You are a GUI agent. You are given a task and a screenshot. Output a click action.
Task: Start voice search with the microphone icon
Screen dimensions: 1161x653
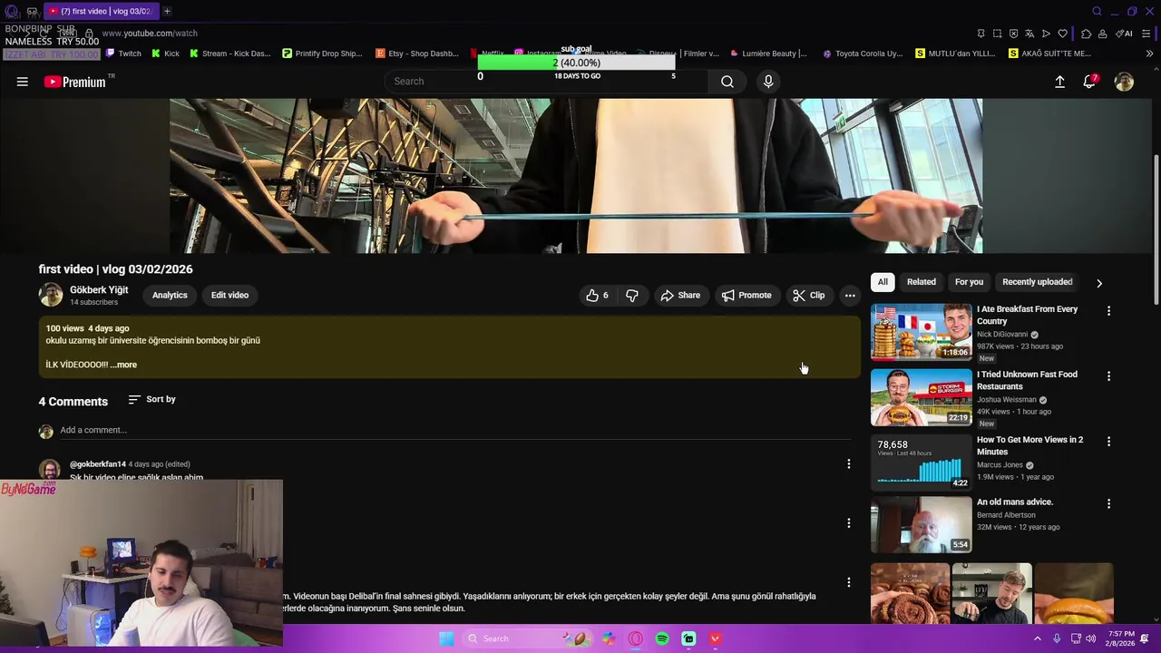[x=768, y=82]
